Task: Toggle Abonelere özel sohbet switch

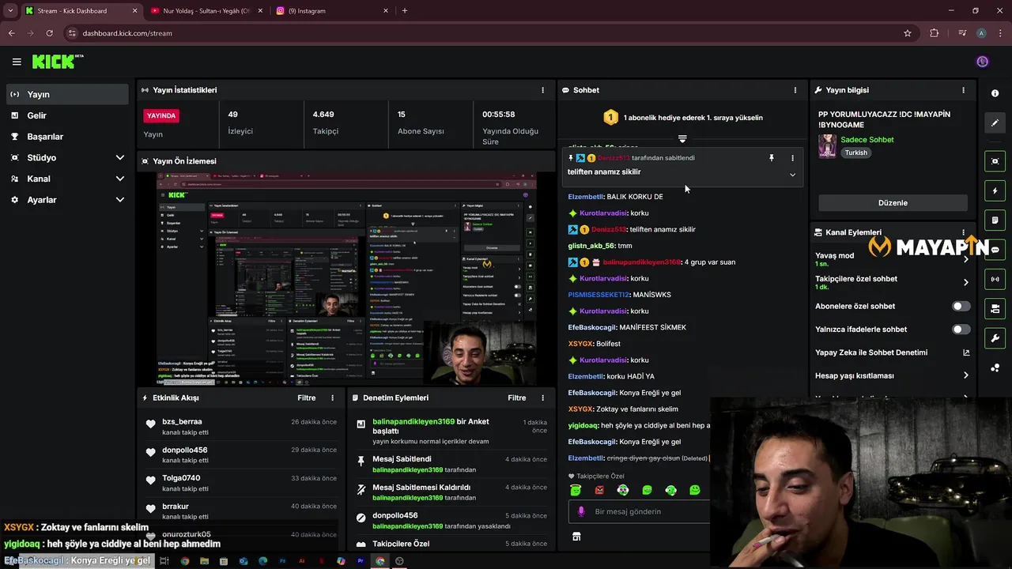Action: coord(961,306)
